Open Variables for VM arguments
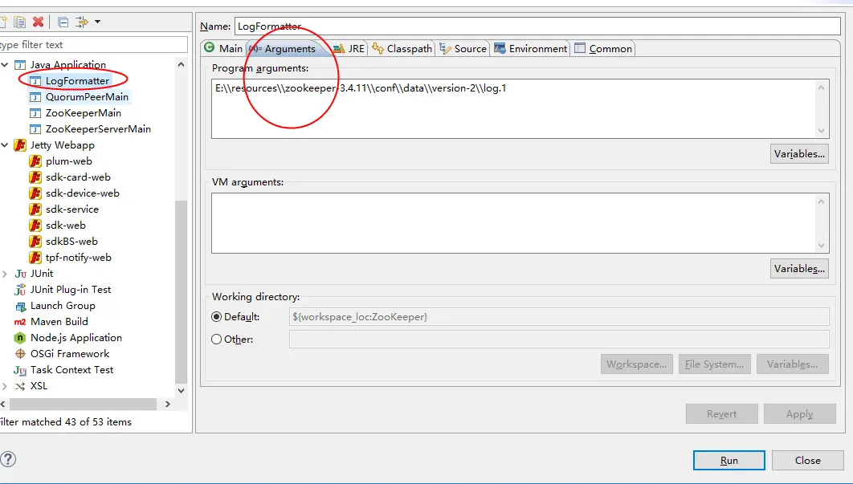853x484 pixels. pos(799,269)
